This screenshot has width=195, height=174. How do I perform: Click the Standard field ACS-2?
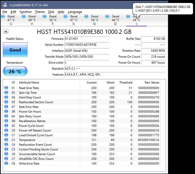(x=115, y=69)
